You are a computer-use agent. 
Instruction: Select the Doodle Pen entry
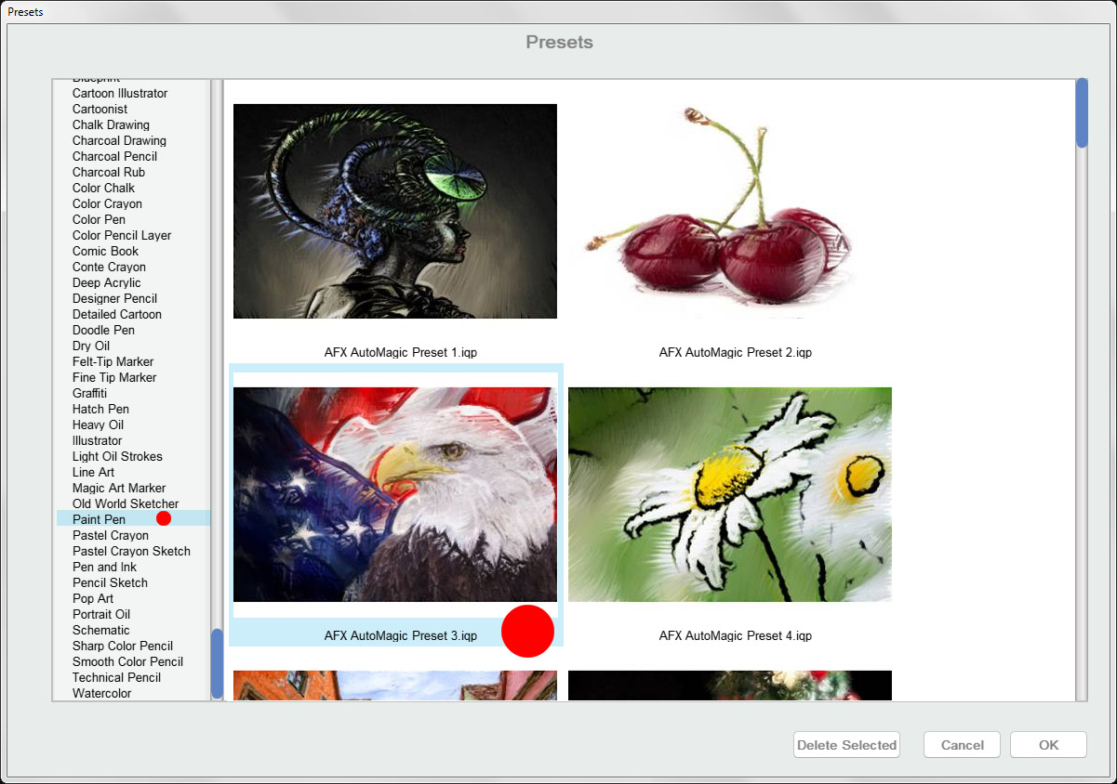[103, 330]
